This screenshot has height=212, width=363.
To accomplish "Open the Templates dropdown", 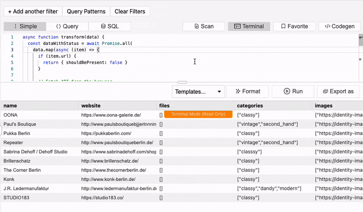I will click(x=198, y=92).
